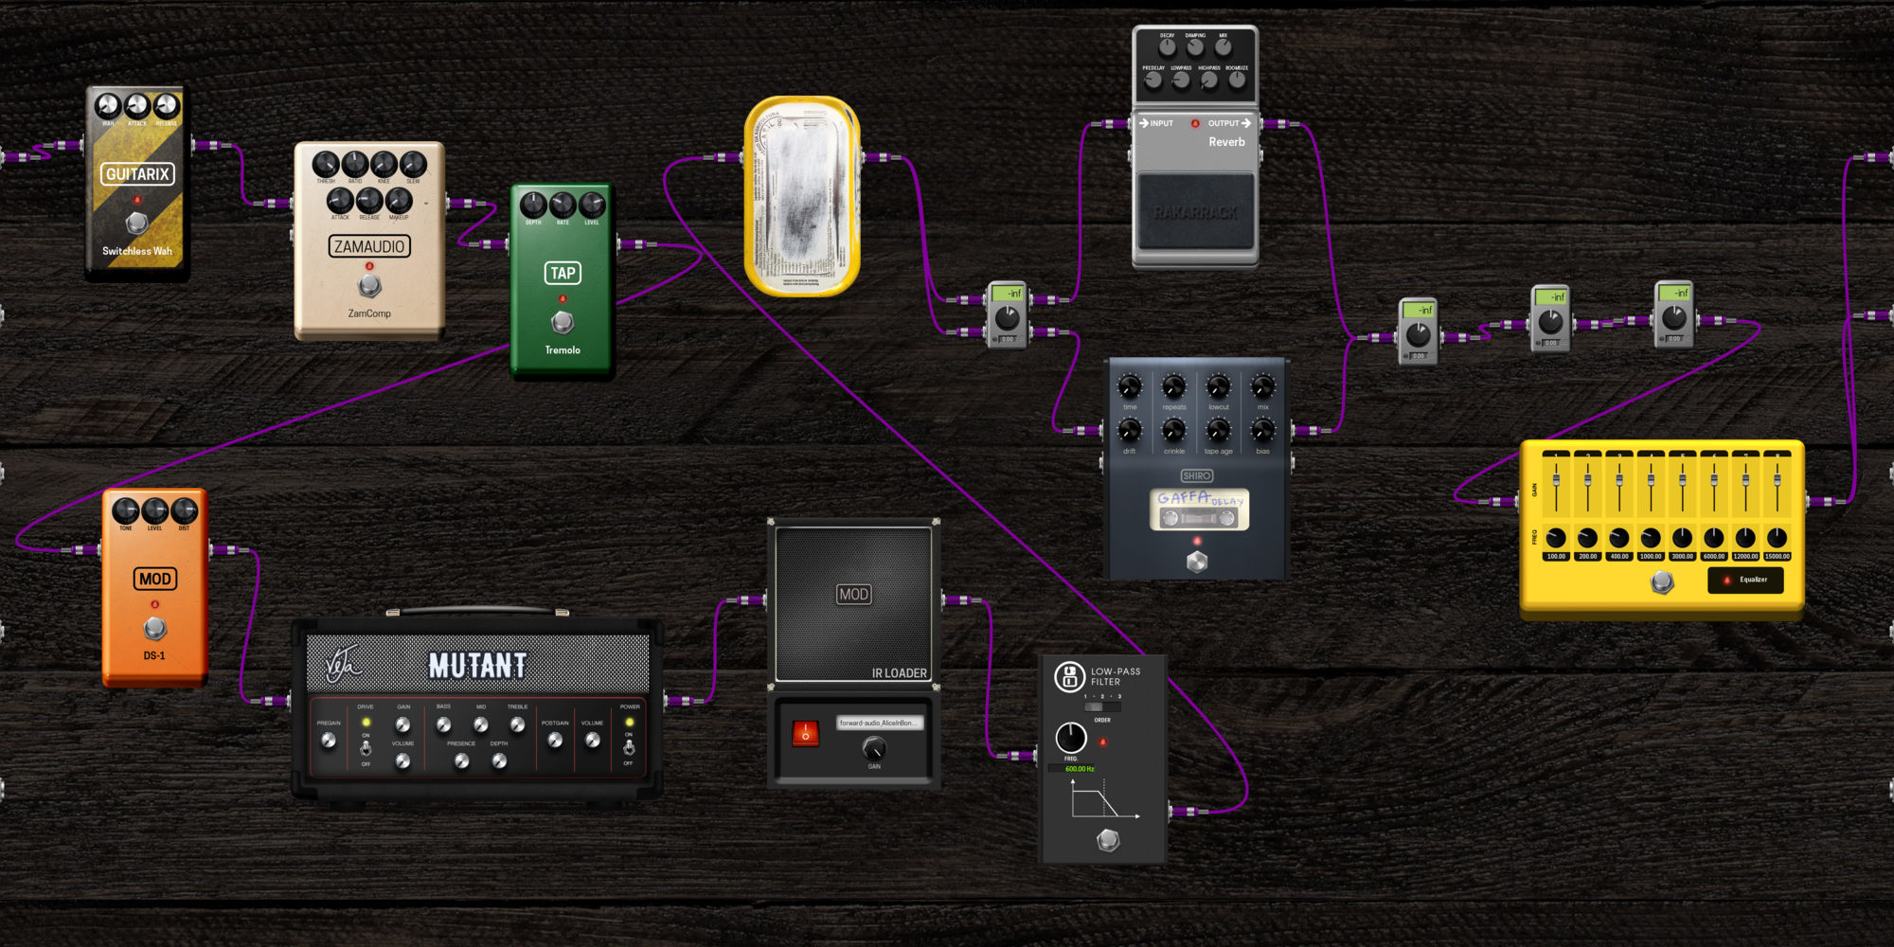This screenshot has width=1894, height=947.
Task: Click the Mutant TREBLE knob
Action: 517,724
